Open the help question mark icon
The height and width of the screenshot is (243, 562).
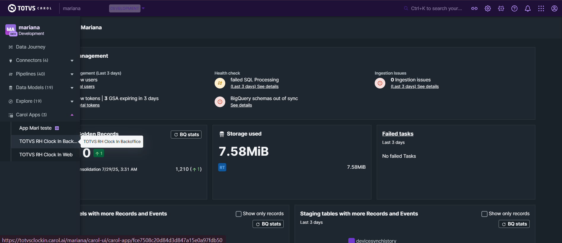click(514, 9)
